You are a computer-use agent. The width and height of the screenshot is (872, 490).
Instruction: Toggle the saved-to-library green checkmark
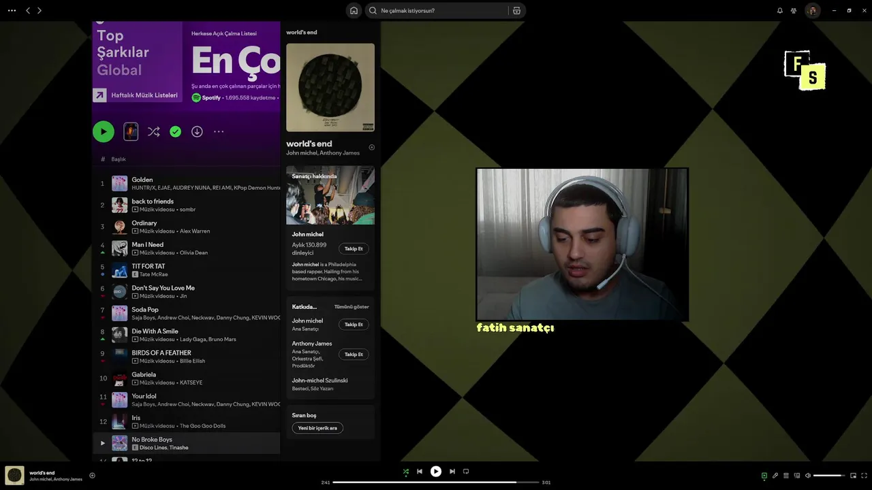click(175, 131)
